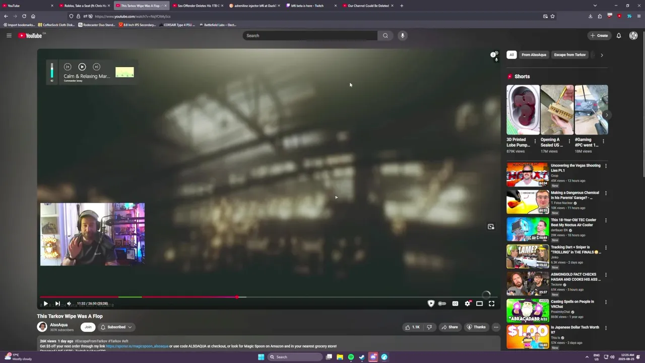Click the SponsorBlock shield icon in player
Viewport: 645px width, 363px height.
pyautogui.click(x=431, y=304)
